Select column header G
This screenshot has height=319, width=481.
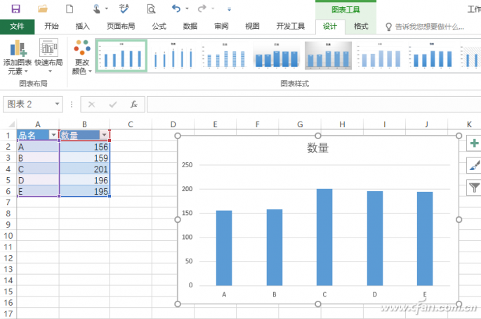coord(300,124)
